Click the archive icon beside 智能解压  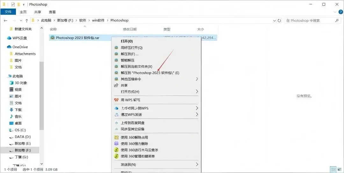point(116,60)
